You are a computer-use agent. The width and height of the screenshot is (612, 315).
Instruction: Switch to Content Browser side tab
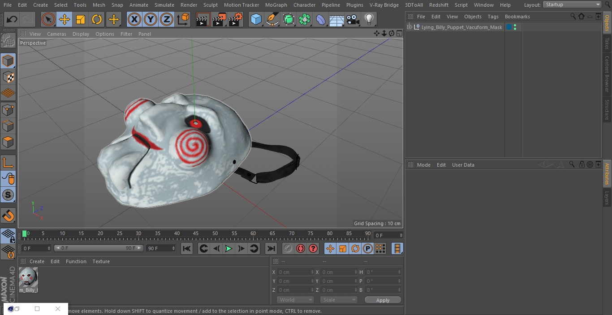click(x=607, y=74)
